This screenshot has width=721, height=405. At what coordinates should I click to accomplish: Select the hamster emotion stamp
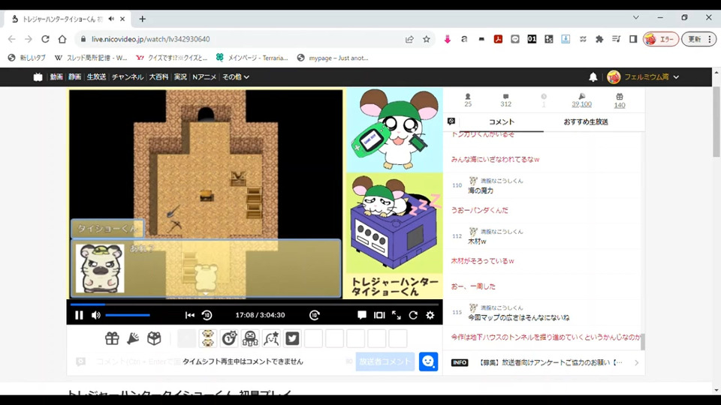[x=208, y=338]
